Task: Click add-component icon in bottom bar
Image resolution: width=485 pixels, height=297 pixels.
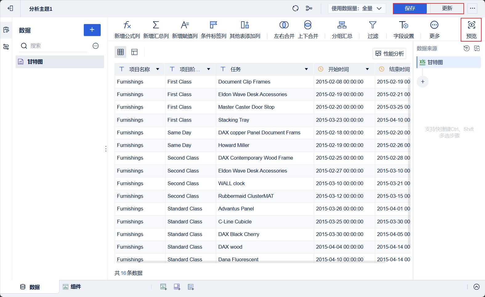Action: click(164, 287)
